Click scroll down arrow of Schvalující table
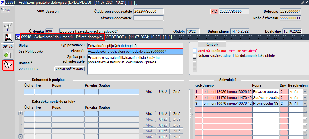The height and width of the screenshot is (139, 309). [191, 137]
